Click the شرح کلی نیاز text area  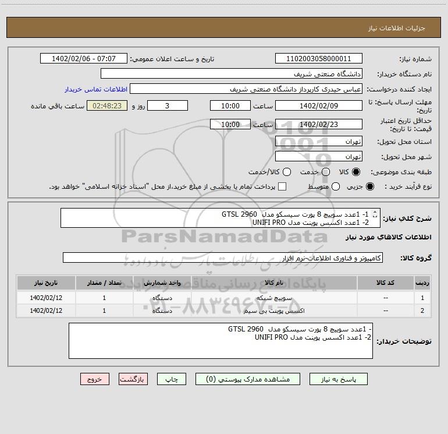[221, 218]
